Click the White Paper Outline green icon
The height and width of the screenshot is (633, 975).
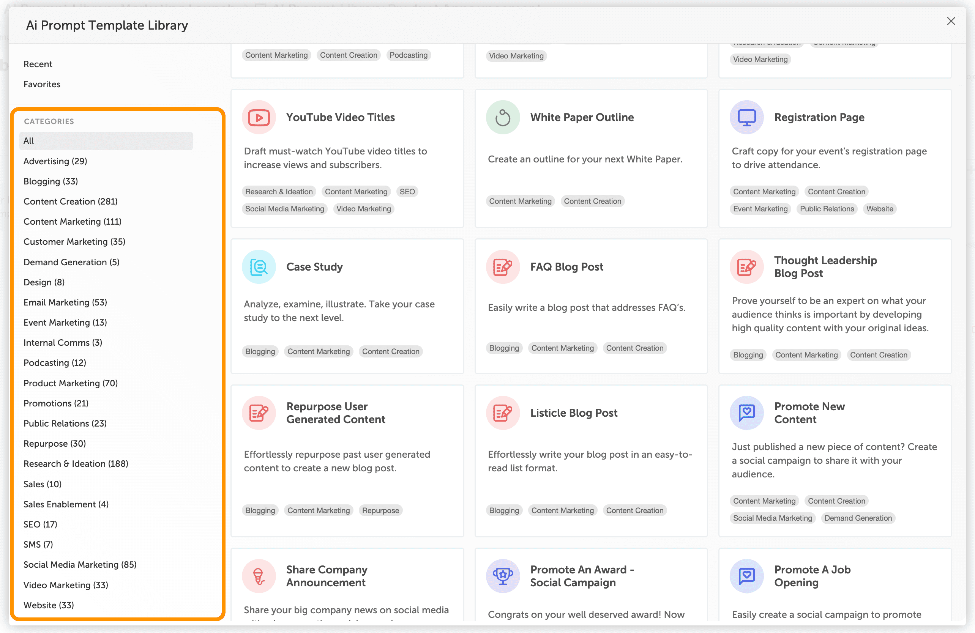pos(503,118)
